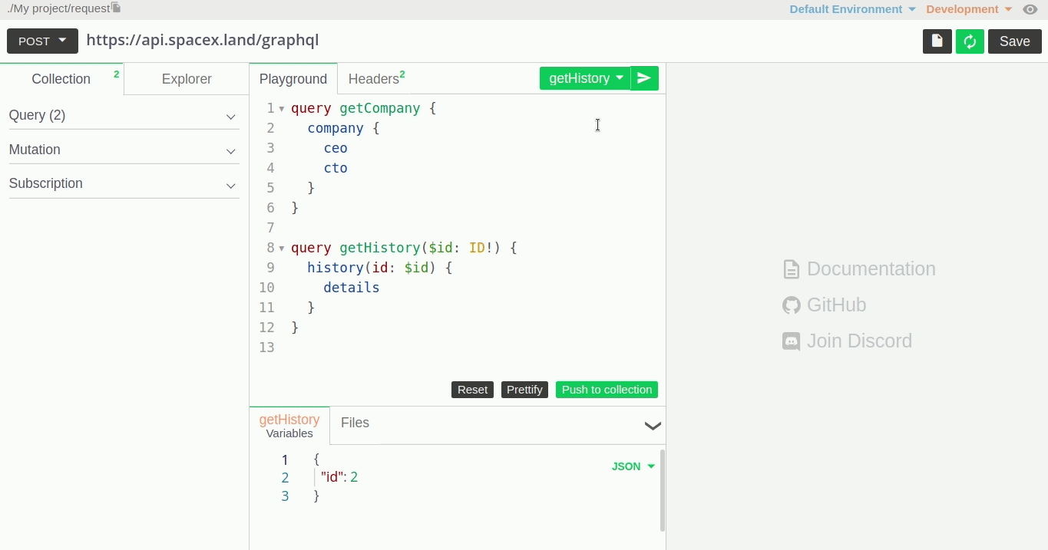Click the Reset button
The height and width of the screenshot is (550, 1048).
473,390
